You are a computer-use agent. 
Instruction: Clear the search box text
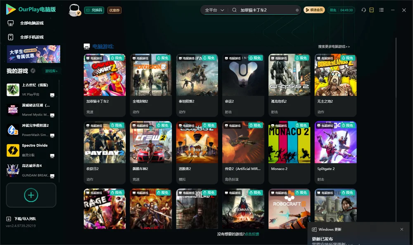pyautogui.click(x=297, y=10)
